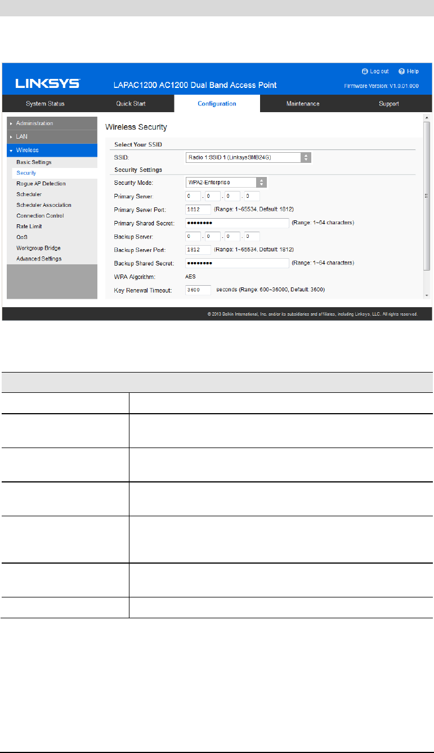Click the Primary Shared Secret field

237,223
